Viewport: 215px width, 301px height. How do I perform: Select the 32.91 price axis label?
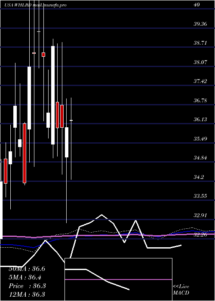coord(200,215)
